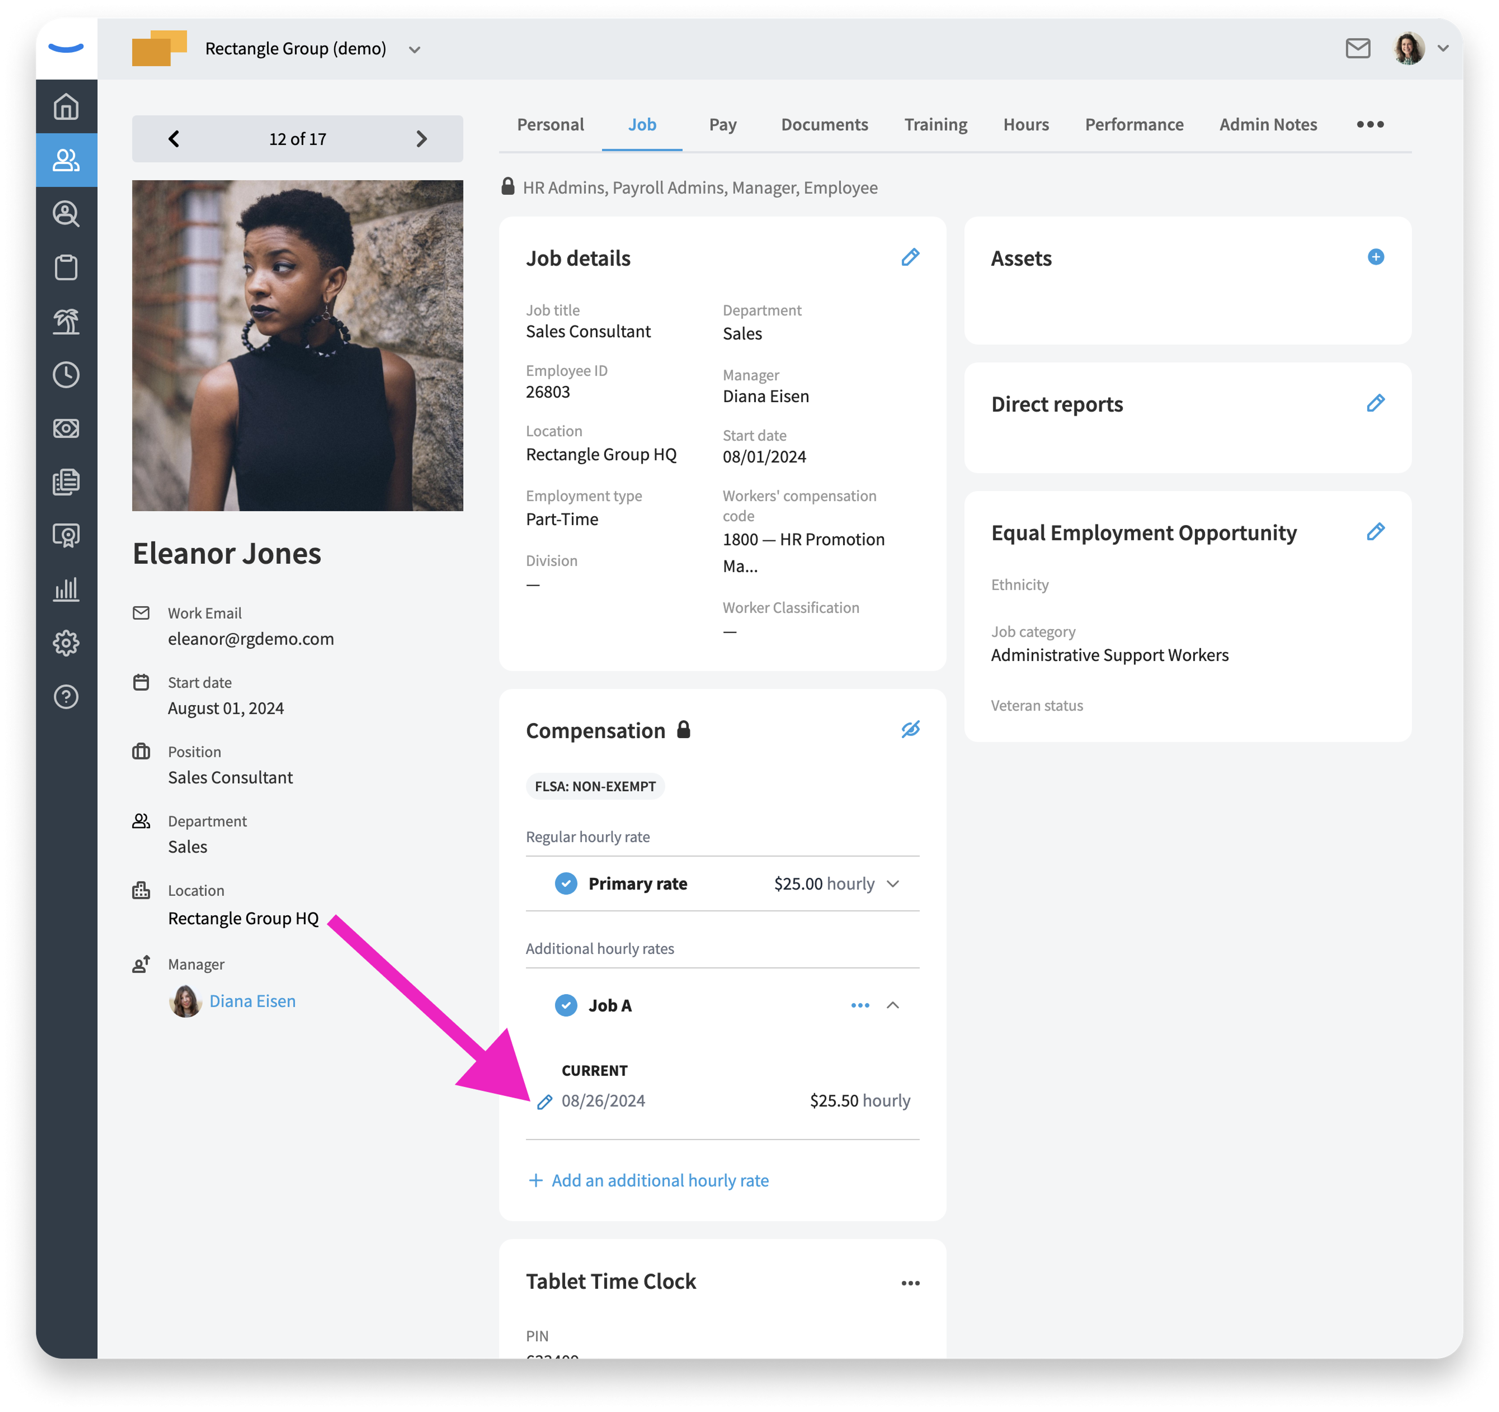Open the Rectangle Group company dropdown
1499x1412 pixels.
pyautogui.click(x=414, y=50)
